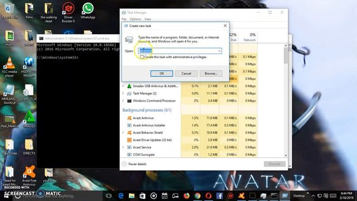
Task: Open the DIRECTX folder on the desktop
Action: pyautogui.click(x=29, y=147)
